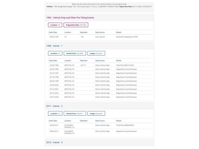Click the Location: TX badge
Image resolution: width=199 pixels, height=149 pixels.
tap(55, 25)
